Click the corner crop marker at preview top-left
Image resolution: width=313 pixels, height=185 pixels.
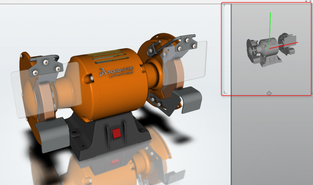tap(224, 5)
